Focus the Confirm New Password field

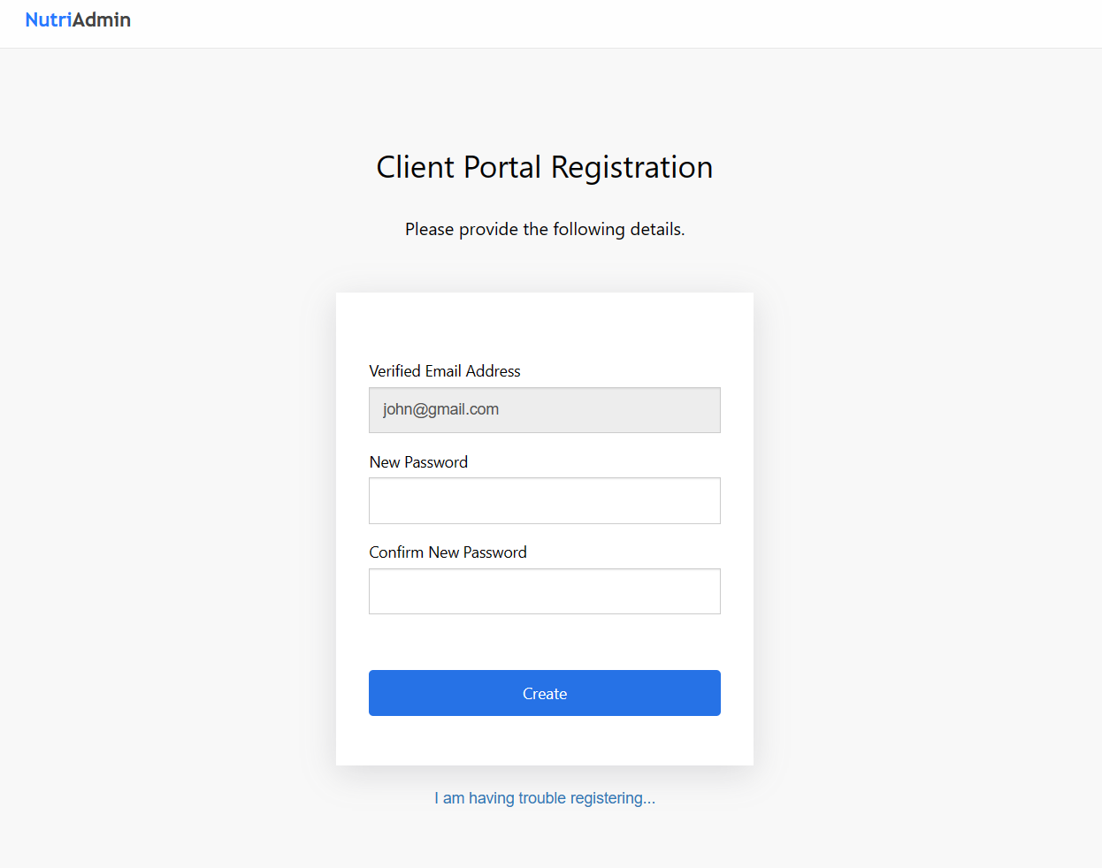(544, 591)
